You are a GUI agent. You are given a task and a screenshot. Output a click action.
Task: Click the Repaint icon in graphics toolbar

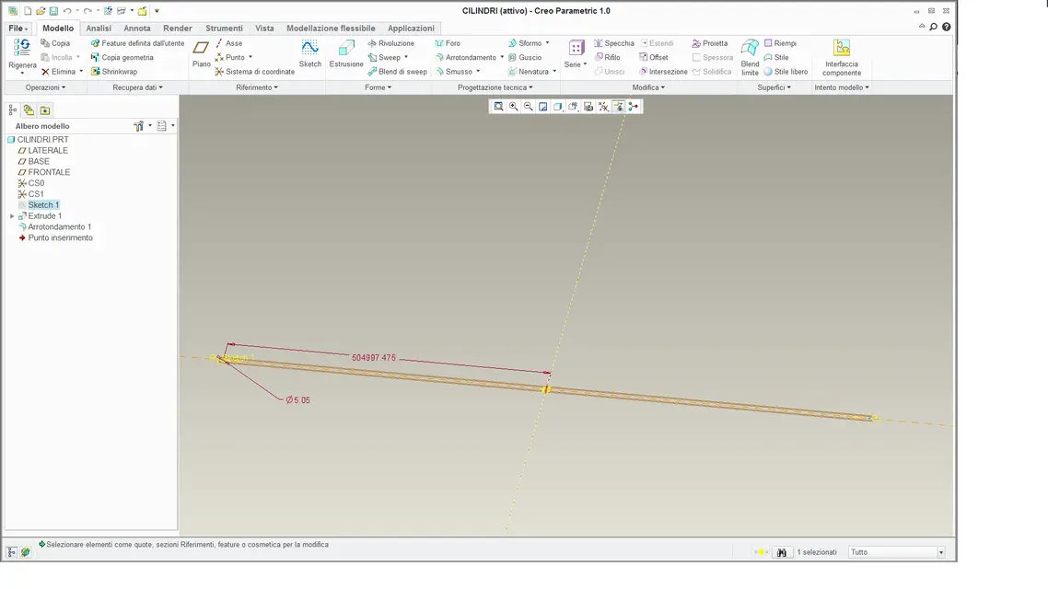point(542,106)
